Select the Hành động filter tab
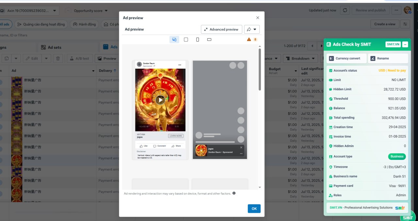Screen dimensions: 418x221 click(84, 24)
